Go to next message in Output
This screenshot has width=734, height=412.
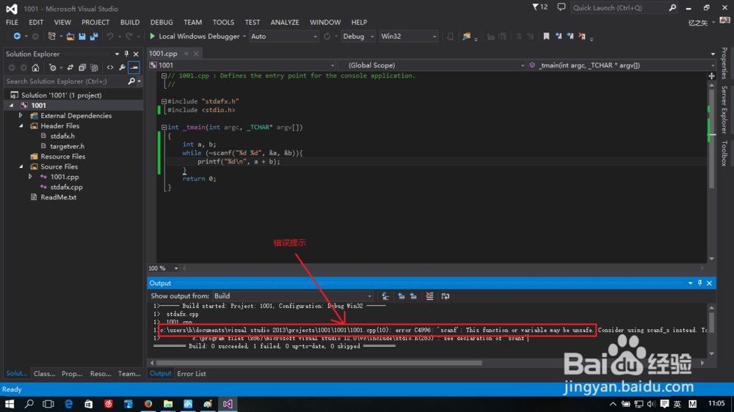(413, 296)
